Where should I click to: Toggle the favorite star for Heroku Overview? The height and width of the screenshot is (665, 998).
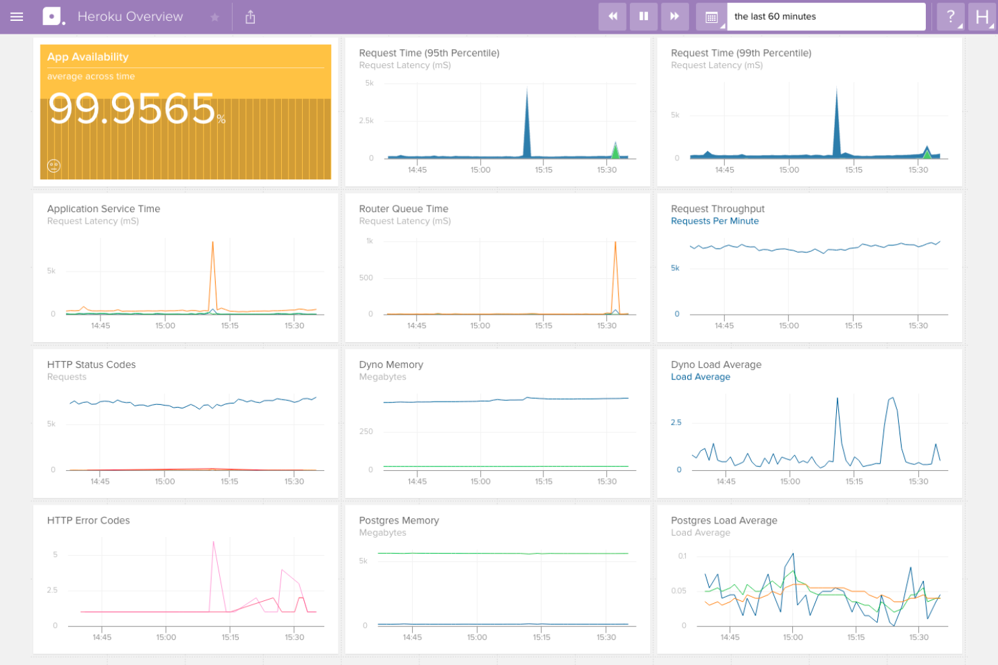tap(214, 16)
